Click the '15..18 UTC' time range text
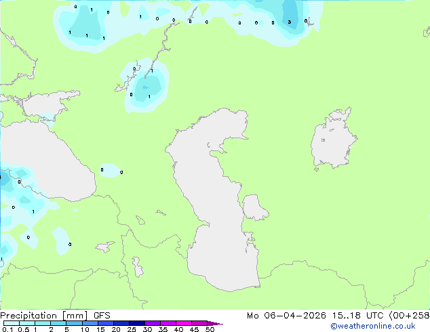This screenshot has width=430, height=332. (357, 316)
